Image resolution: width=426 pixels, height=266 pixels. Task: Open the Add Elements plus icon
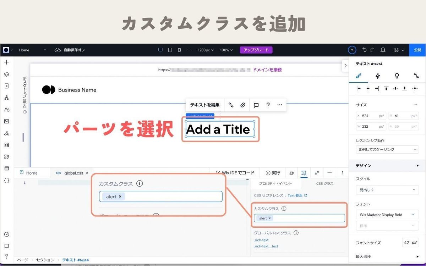pyautogui.click(x=6, y=62)
